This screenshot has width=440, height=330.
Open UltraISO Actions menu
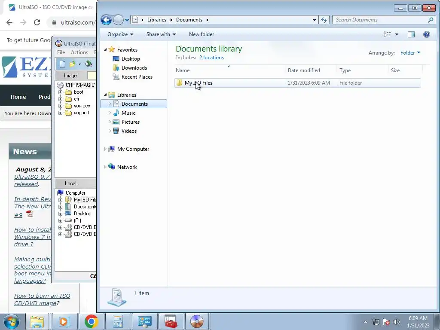(x=79, y=52)
